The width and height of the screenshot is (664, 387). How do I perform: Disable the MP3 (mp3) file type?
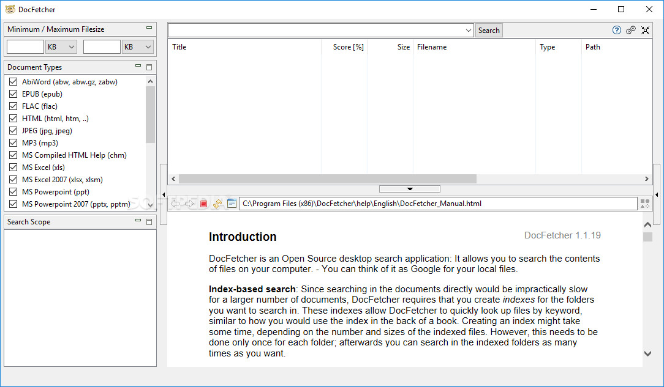(13, 142)
